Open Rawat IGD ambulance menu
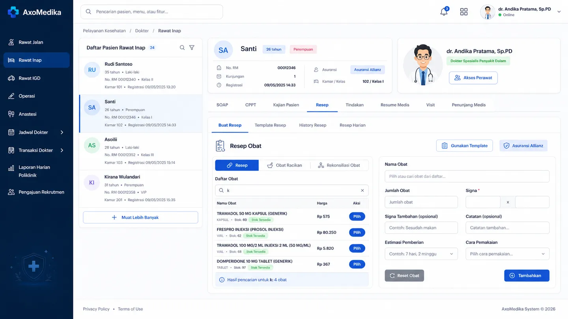 click(36, 78)
